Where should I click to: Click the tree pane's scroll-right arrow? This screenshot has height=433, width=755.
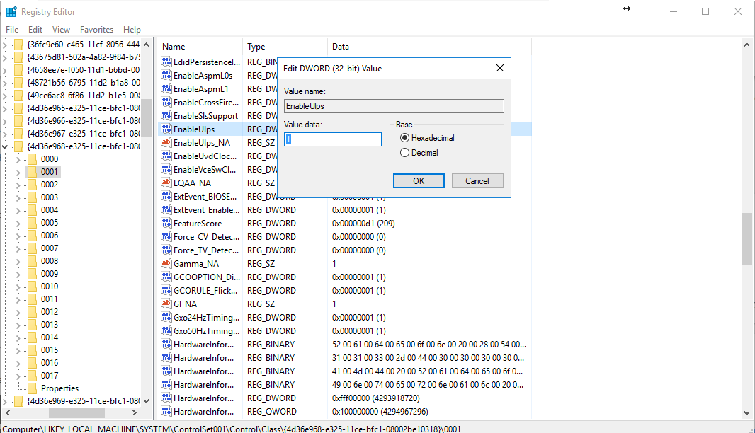click(135, 412)
